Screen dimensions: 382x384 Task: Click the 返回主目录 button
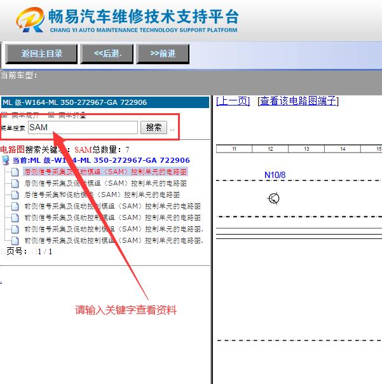pos(41,54)
